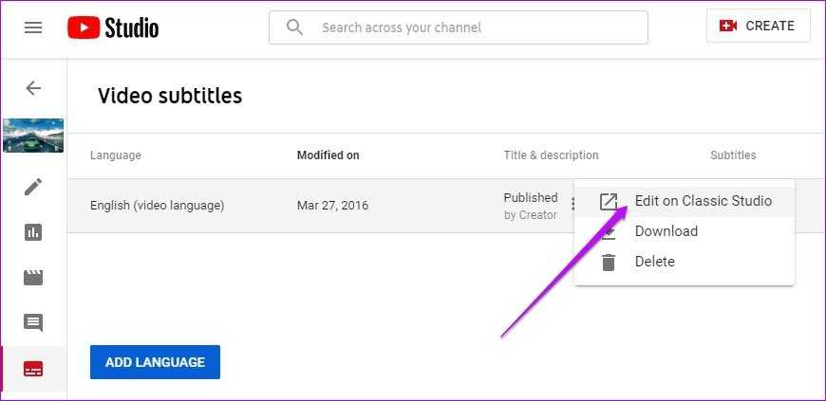Sort by Modified on column header
This screenshot has width=826, height=401.
click(x=328, y=155)
